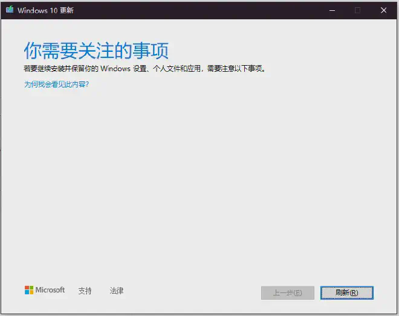Viewport: 399px width, 316px height.
Task: Close the Windows 10 更新 window
Action: pos(383,10)
